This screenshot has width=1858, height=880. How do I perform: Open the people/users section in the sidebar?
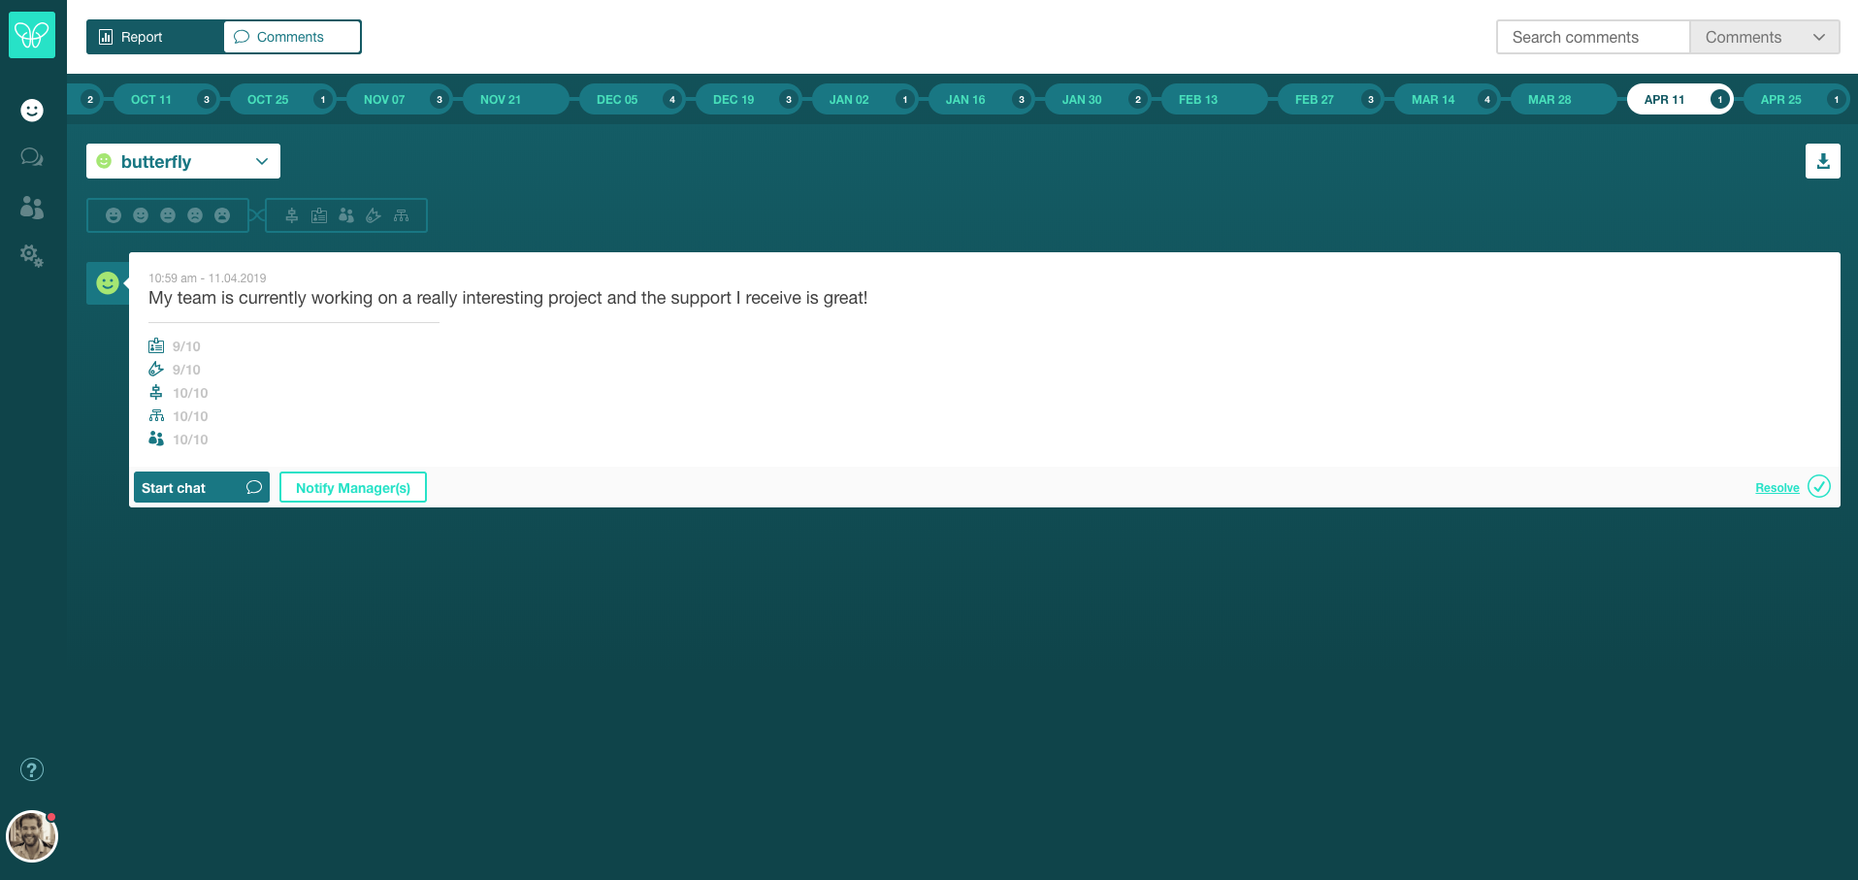point(32,207)
